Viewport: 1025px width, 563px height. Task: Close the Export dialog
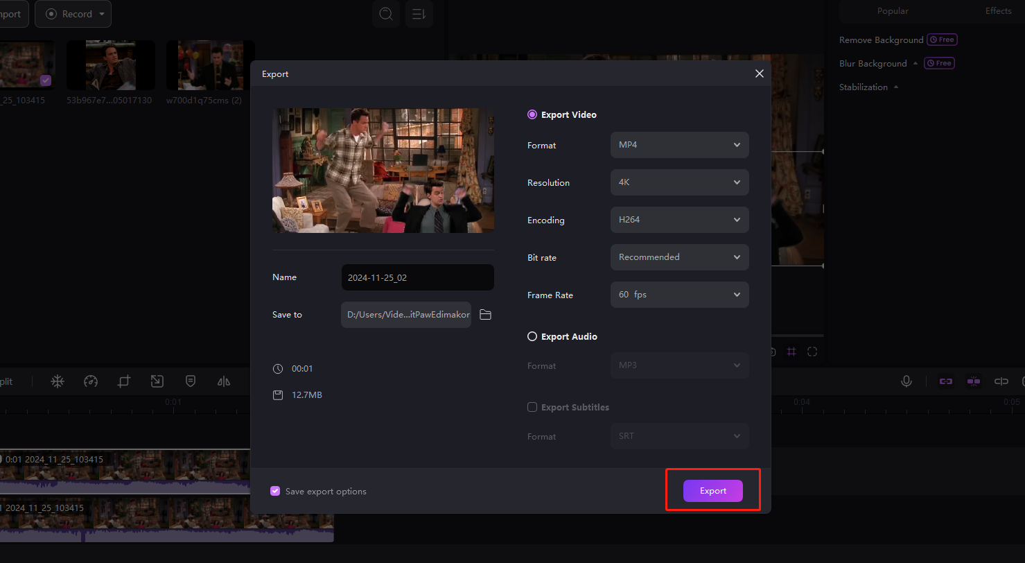(759, 73)
